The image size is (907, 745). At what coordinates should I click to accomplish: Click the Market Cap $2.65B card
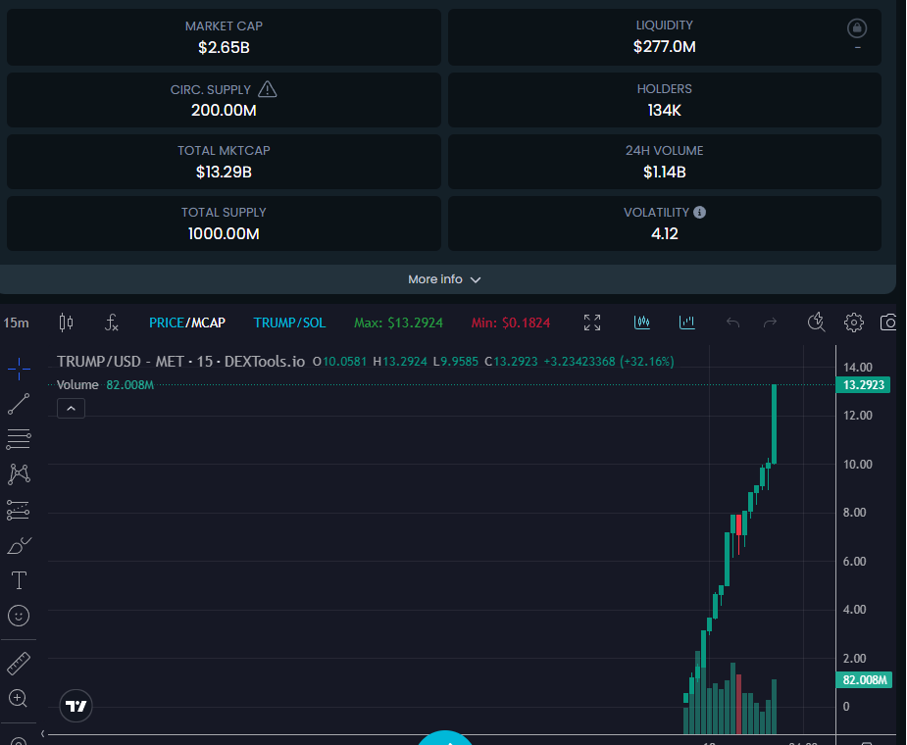224,37
